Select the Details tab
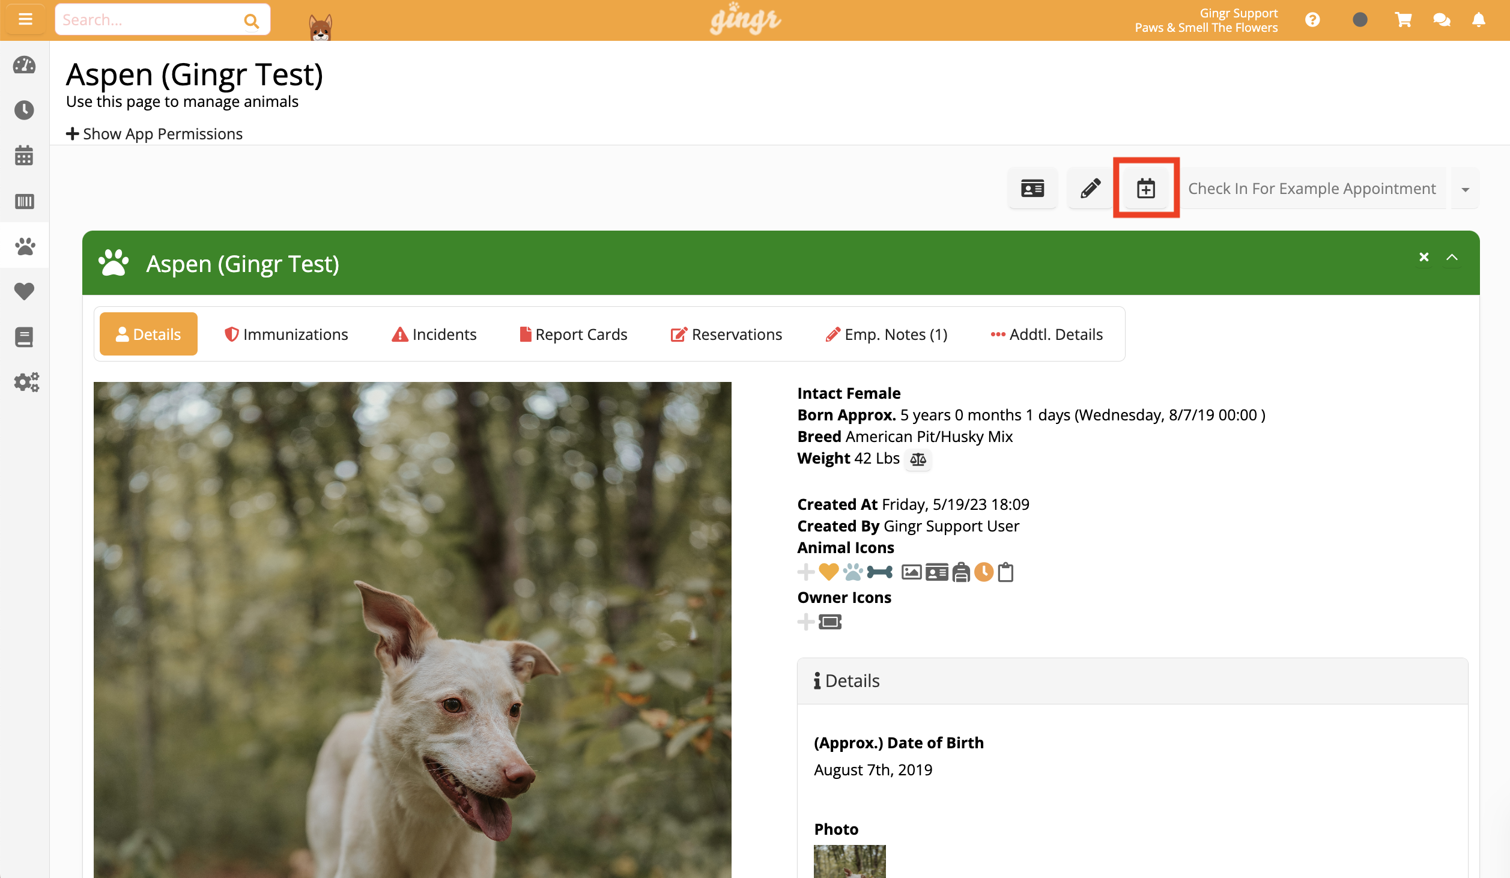 148,334
